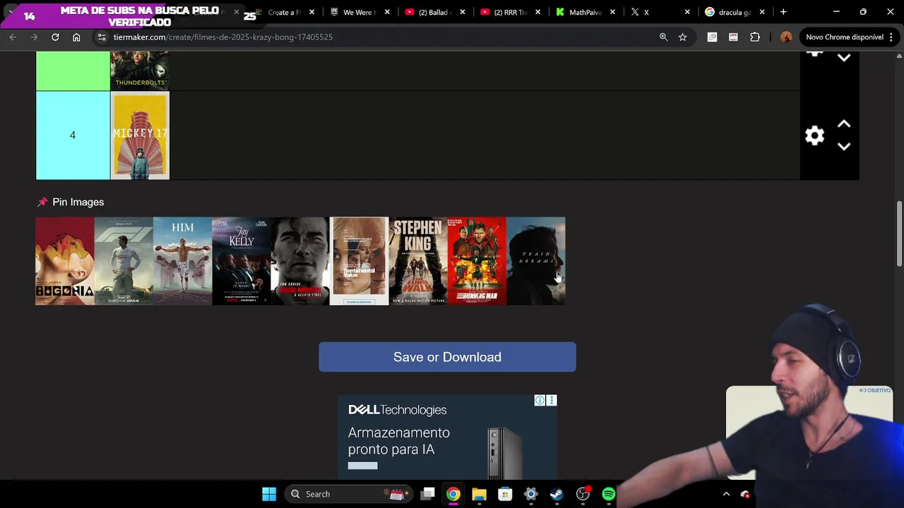Screen dimensions: 904x508
Task: Open Task View on the taskbar
Action: [427, 494]
